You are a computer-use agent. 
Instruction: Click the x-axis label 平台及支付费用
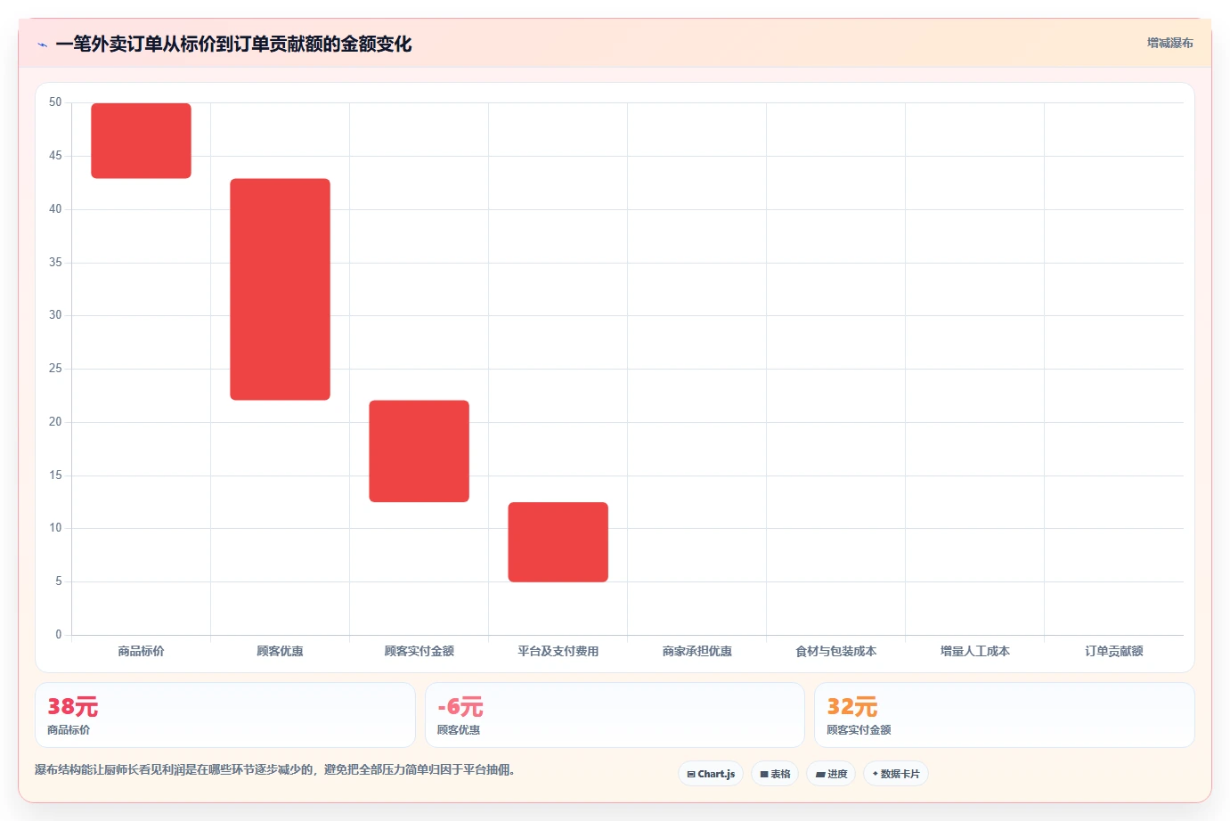558,651
